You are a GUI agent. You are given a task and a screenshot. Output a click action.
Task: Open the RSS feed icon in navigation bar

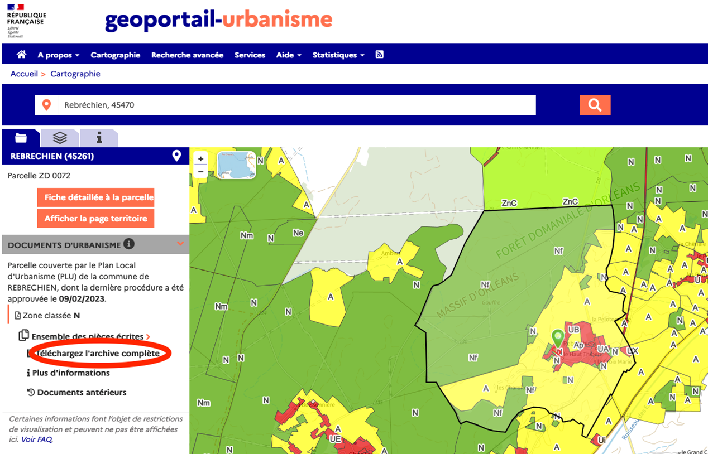380,55
